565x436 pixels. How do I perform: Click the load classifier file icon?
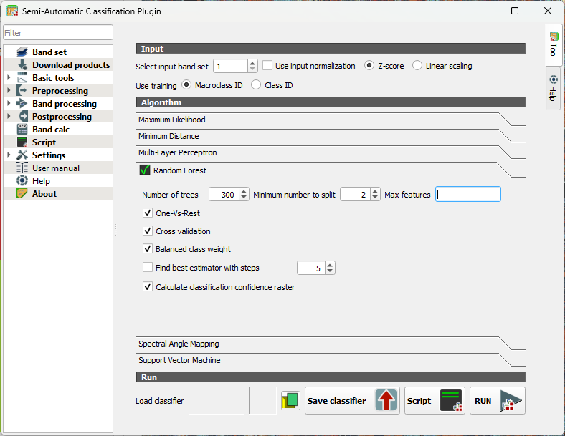(x=290, y=401)
